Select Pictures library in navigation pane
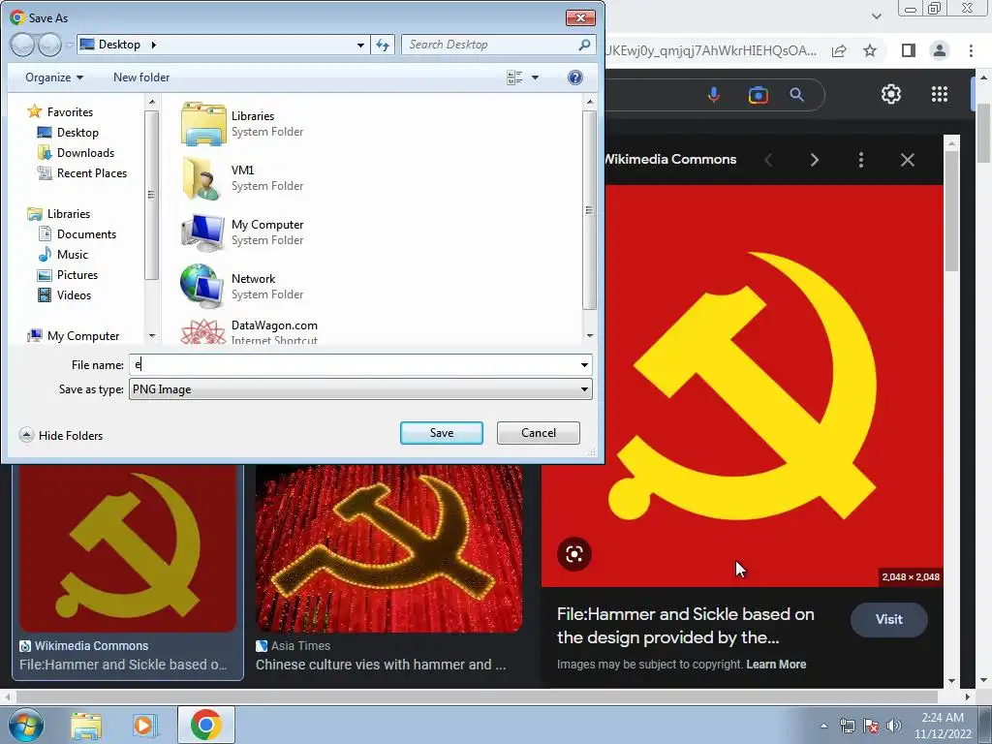The height and width of the screenshot is (744, 992). pyautogui.click(x=68, y=274)
